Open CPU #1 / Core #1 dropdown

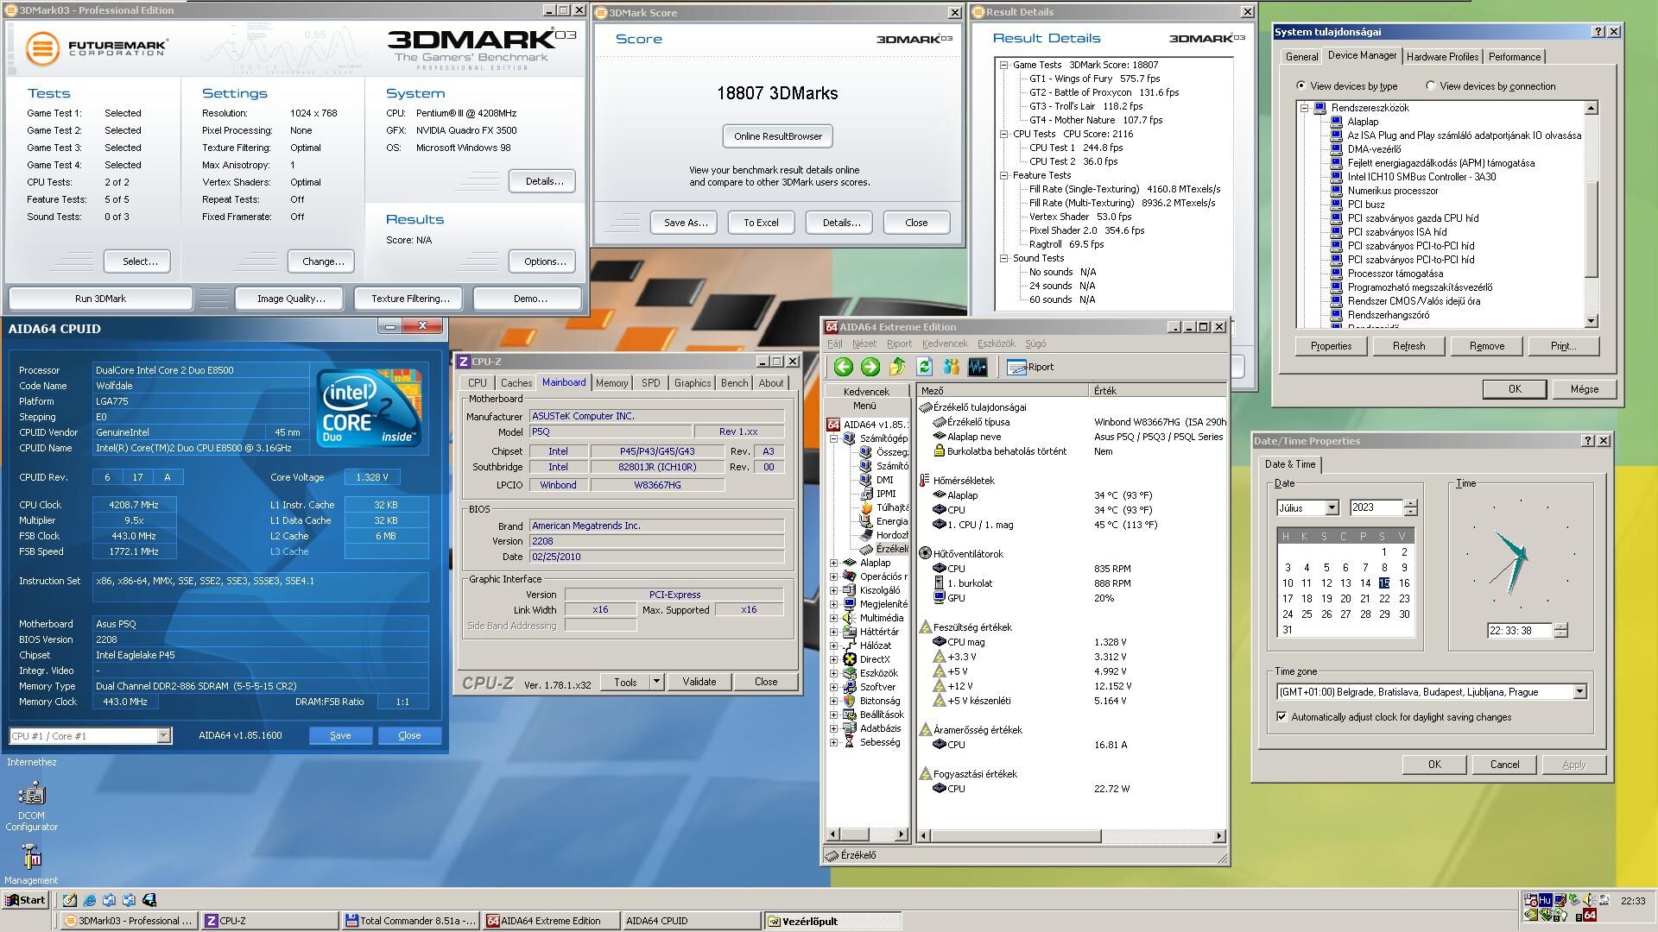coord(163,736)
